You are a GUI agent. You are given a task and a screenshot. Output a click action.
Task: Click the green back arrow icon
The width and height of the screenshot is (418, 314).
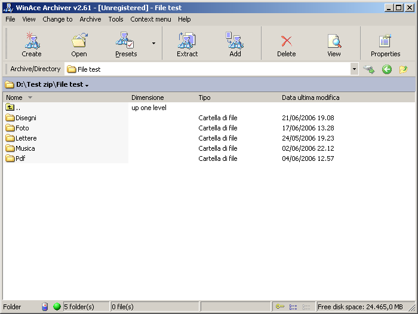coord(386,69)
